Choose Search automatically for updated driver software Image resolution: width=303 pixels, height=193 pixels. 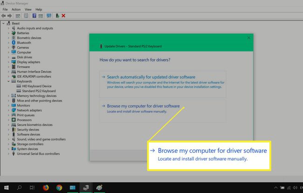pos(163,84)
